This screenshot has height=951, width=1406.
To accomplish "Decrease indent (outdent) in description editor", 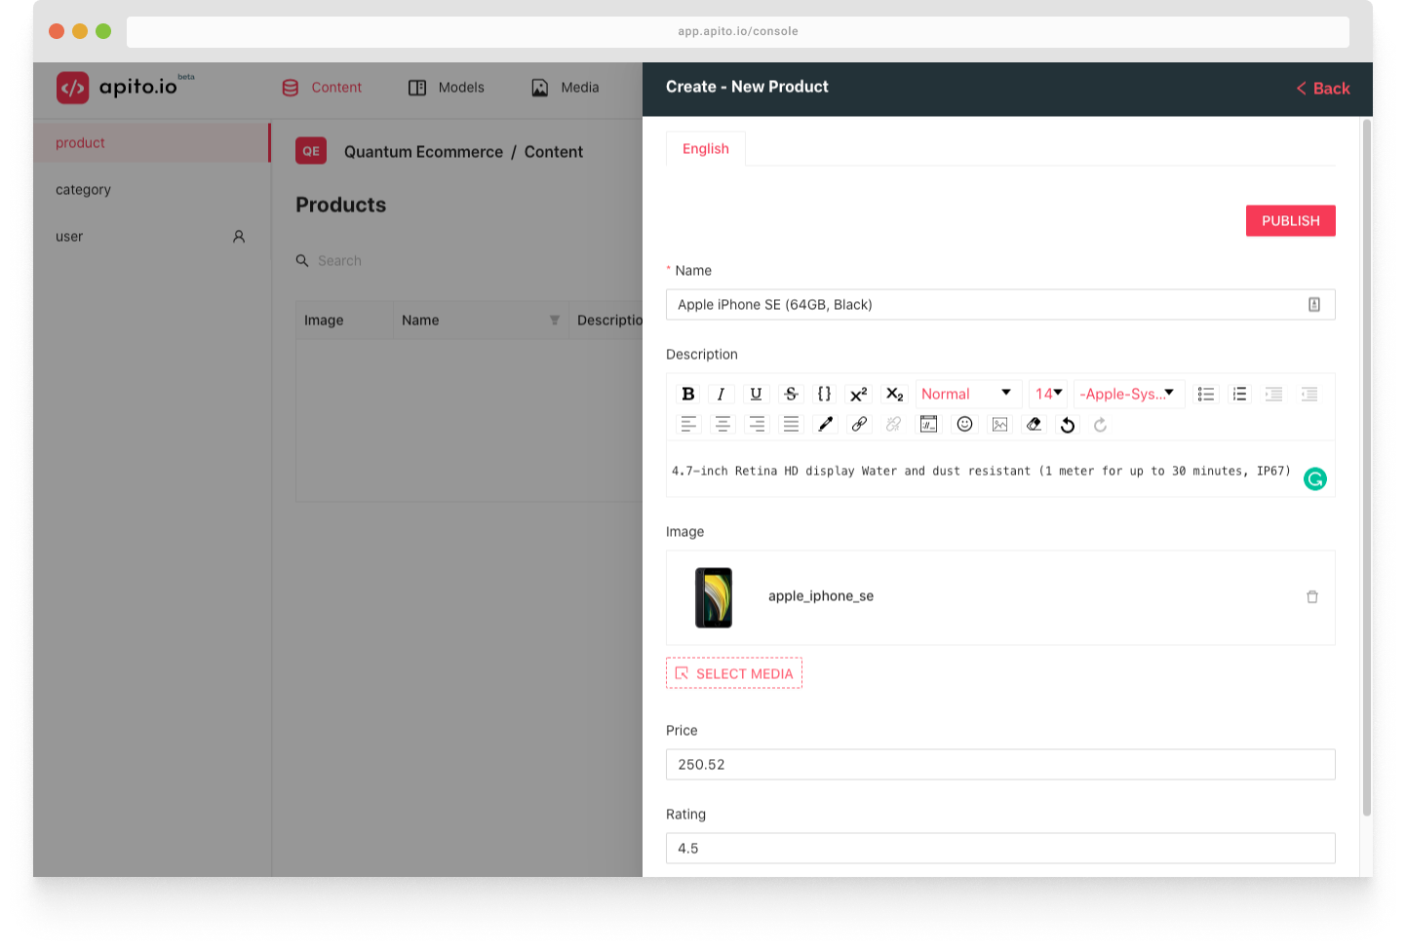I will (x=1308, y=394).
